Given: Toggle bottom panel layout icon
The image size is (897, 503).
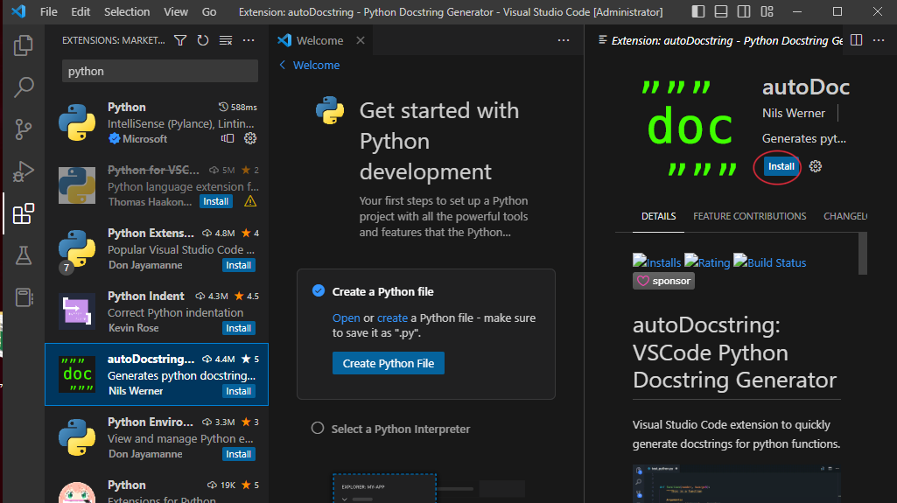Looking at the screenshot, I should click(x=721, y=11).
